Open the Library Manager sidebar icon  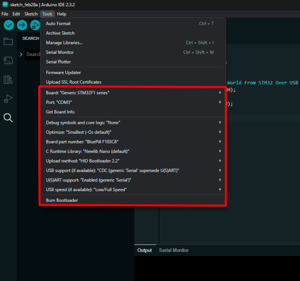click(8, 79)
